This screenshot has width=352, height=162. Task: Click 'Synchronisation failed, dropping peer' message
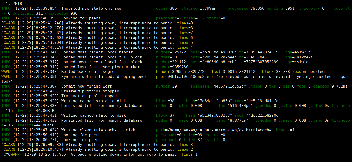coord(104,77)
